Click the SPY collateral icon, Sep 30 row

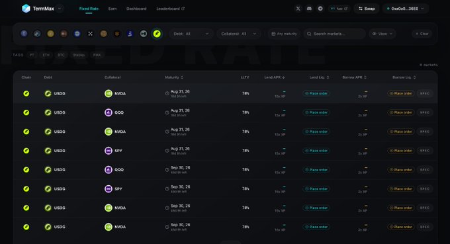pos(108,188)
